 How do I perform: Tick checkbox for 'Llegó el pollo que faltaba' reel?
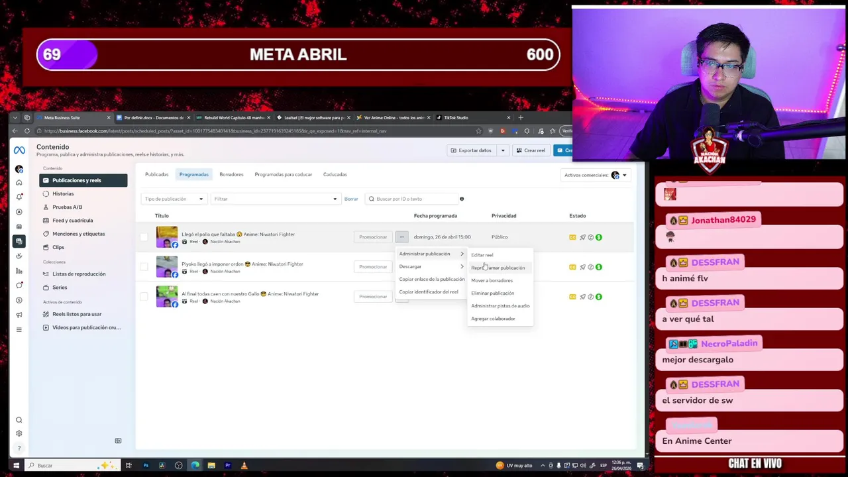(144, 237)
